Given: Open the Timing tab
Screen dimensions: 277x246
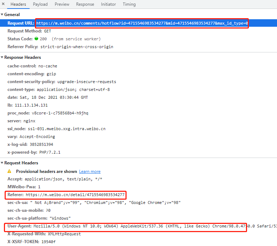Looking at the screenshot, I should [x=129, y=4].
